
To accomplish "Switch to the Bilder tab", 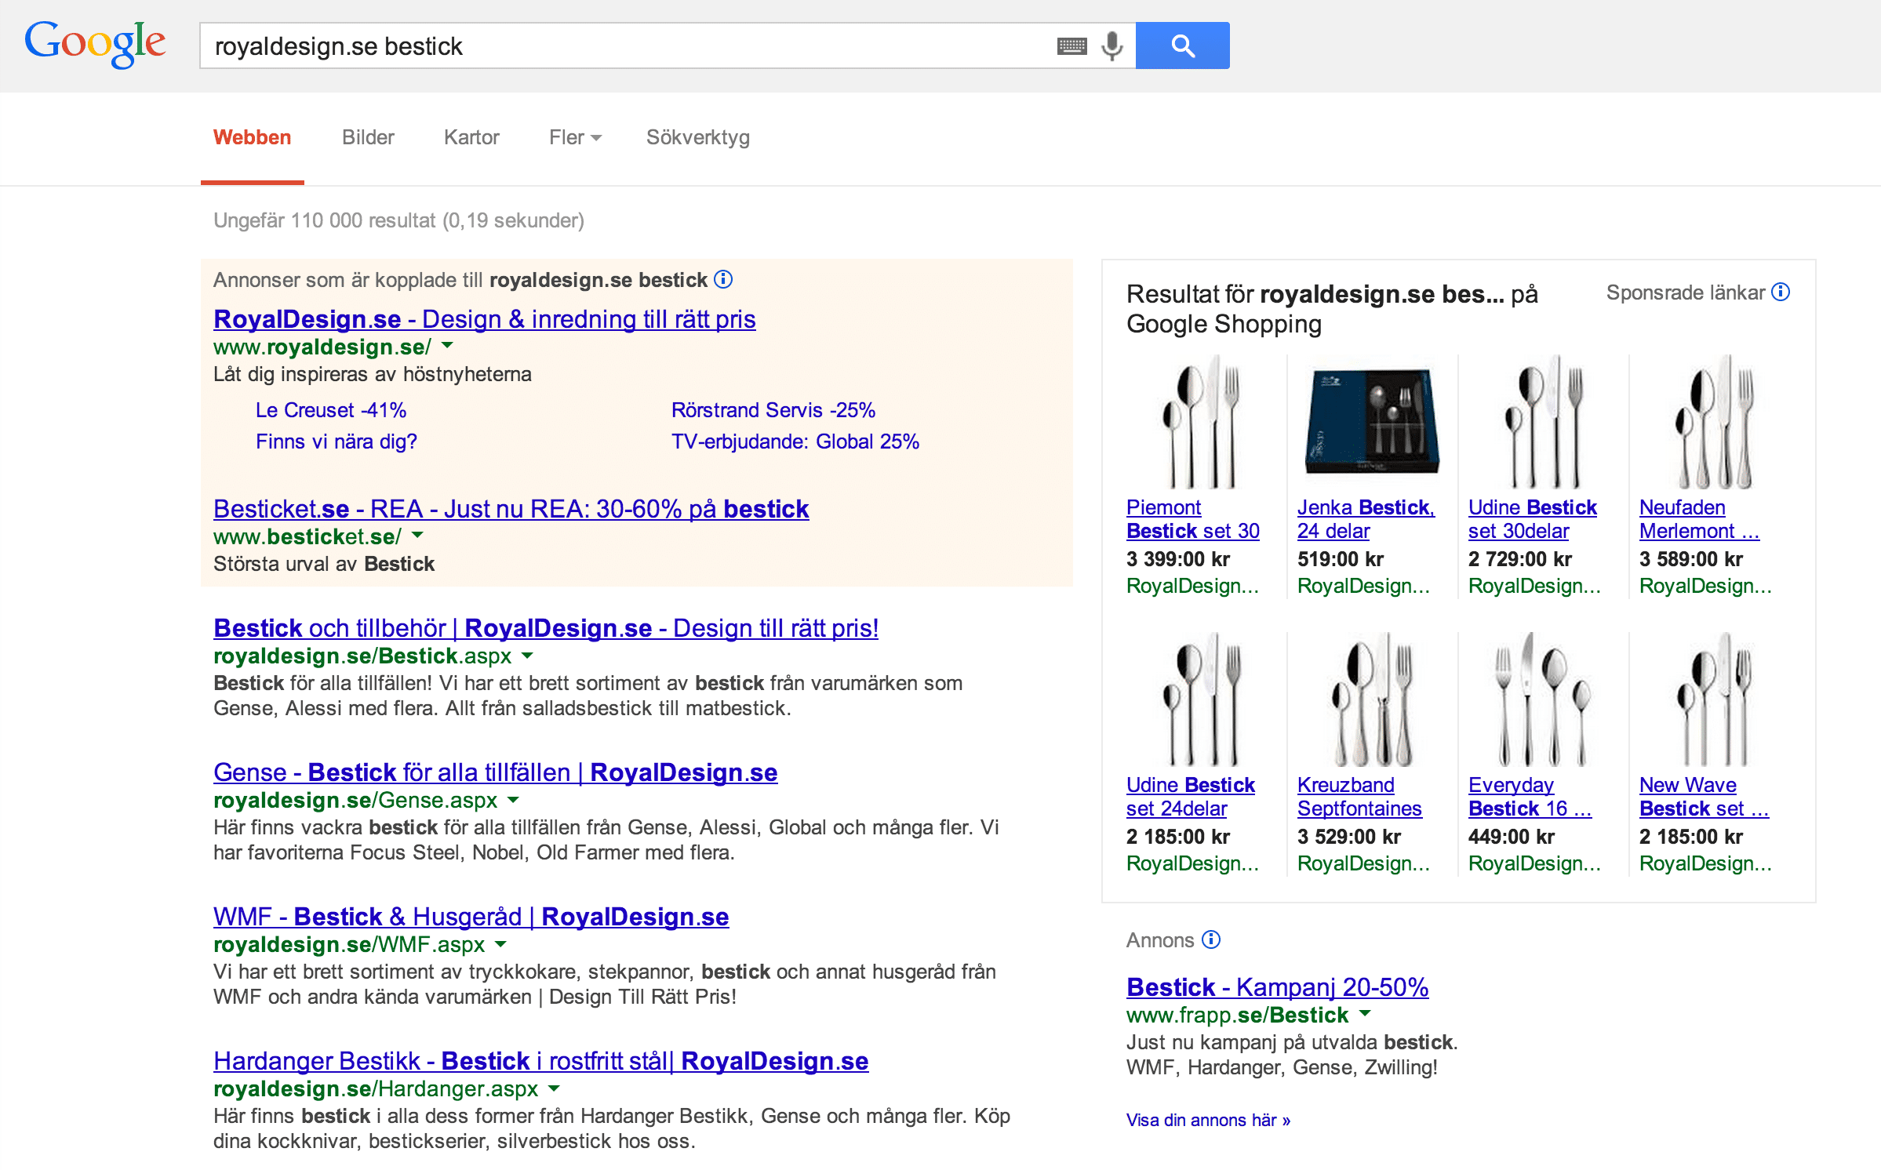I will pos(368,137).
